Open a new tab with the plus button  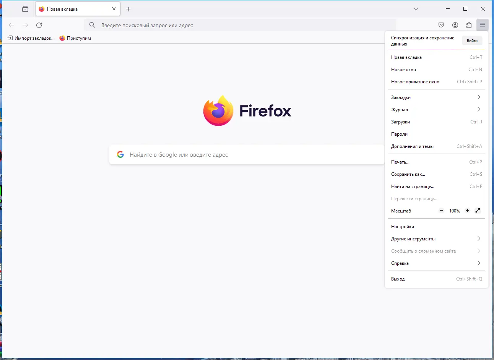point(128,9)
